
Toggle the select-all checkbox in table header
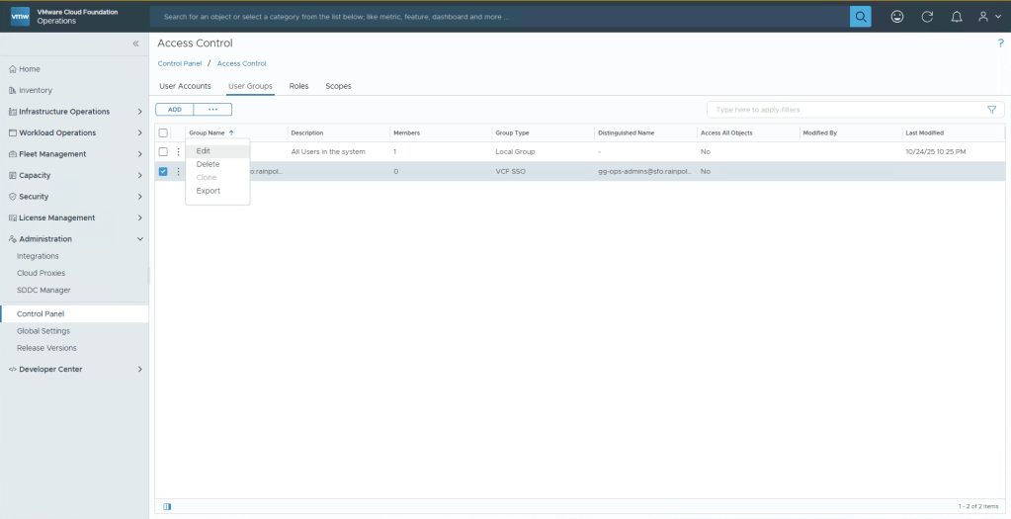pyautogui.click(x=163, y=132)
